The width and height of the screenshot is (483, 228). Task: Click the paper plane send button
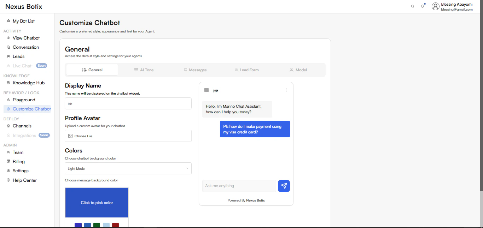(284, 186)
